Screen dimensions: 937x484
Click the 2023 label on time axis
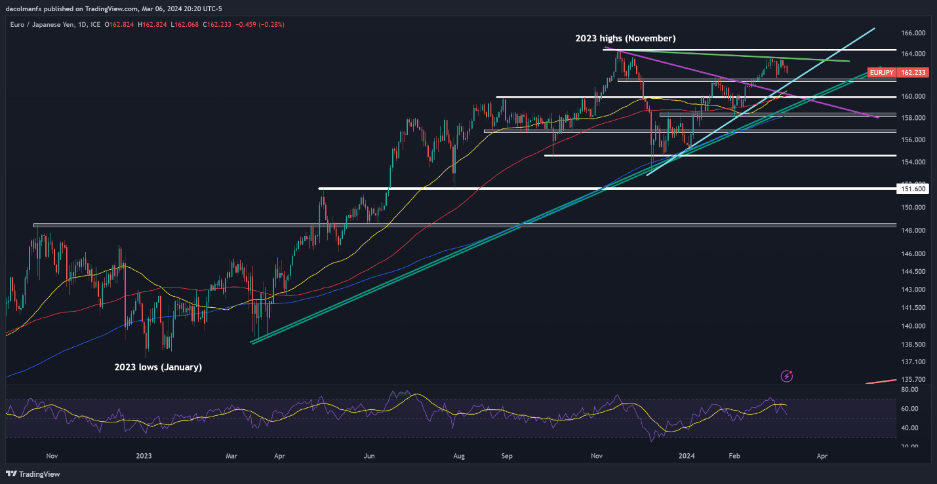144,455
